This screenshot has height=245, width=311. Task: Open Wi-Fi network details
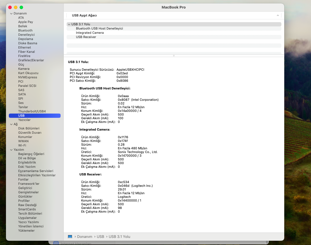(x=22, y=145)
